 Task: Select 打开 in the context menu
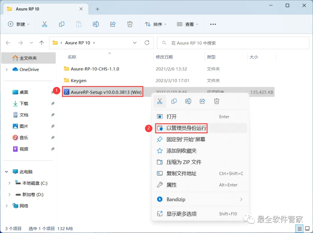pyautogui.click(x=200, y=116)
